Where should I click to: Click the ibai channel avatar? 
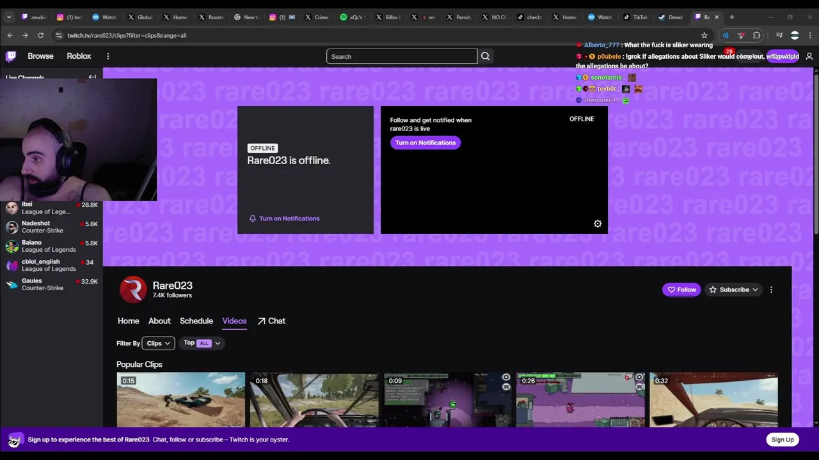tap(12, 208)
